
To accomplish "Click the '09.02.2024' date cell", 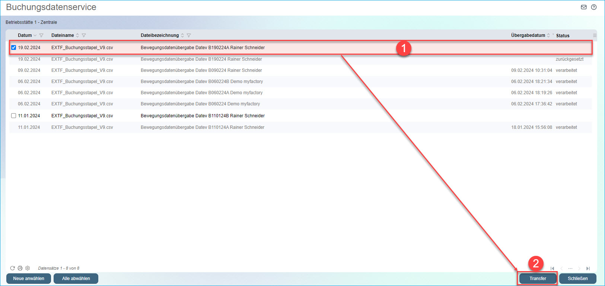I will [29, 70].
